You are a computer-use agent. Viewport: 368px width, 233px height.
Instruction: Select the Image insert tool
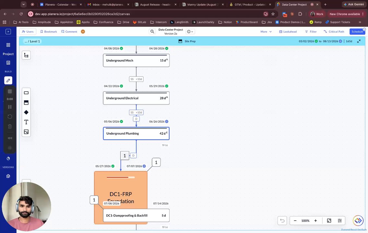[x=26, y=132]
